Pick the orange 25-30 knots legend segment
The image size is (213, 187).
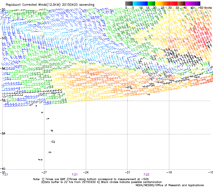166,3
